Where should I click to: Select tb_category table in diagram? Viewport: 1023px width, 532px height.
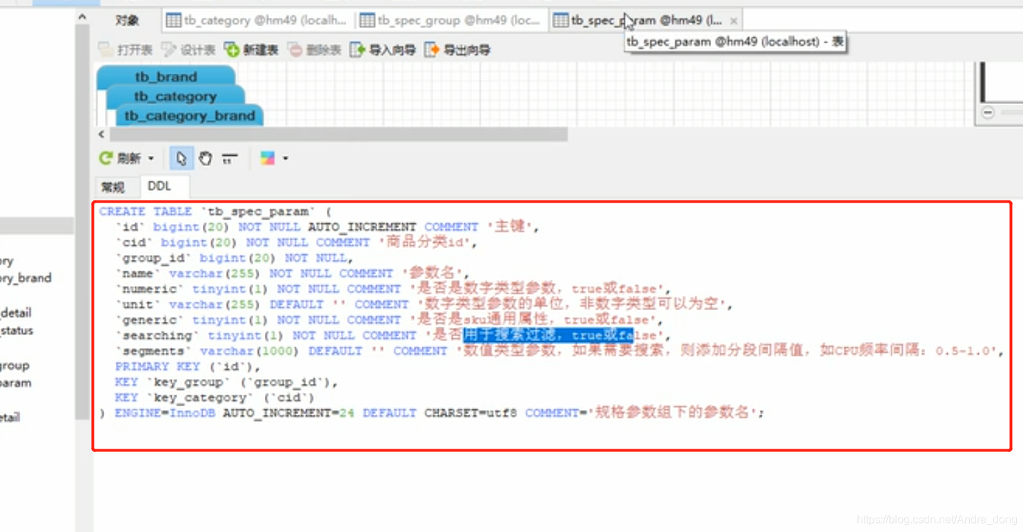pos(175,96)
